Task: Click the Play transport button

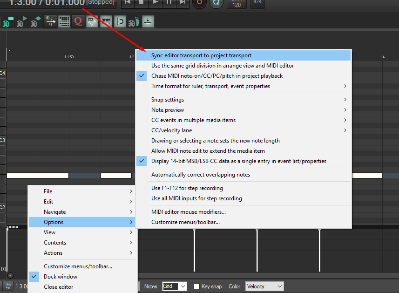Action: [x=155, y=3]
